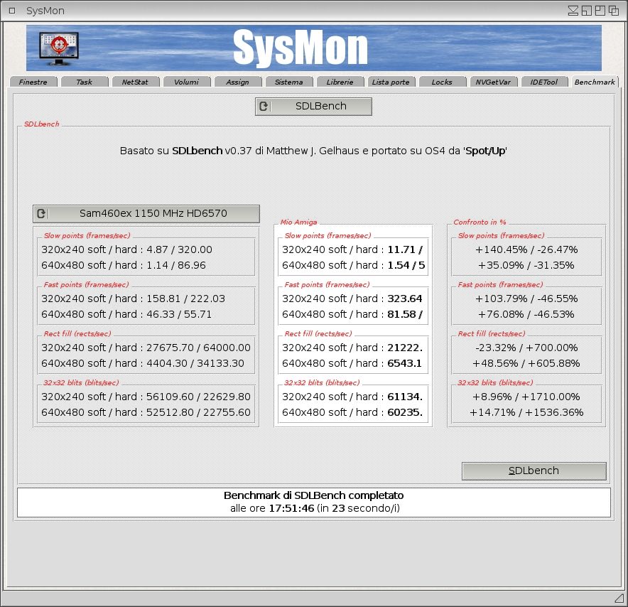Switch to the Finestre tab
The width and height of the screenshot is (628, 607).
(x=33, y=82)
